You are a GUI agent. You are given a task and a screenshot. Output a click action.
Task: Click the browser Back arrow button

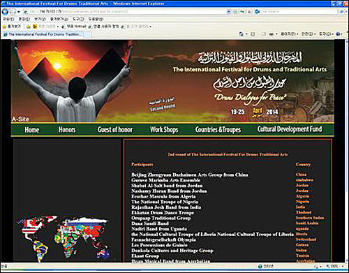click(5, 11)
